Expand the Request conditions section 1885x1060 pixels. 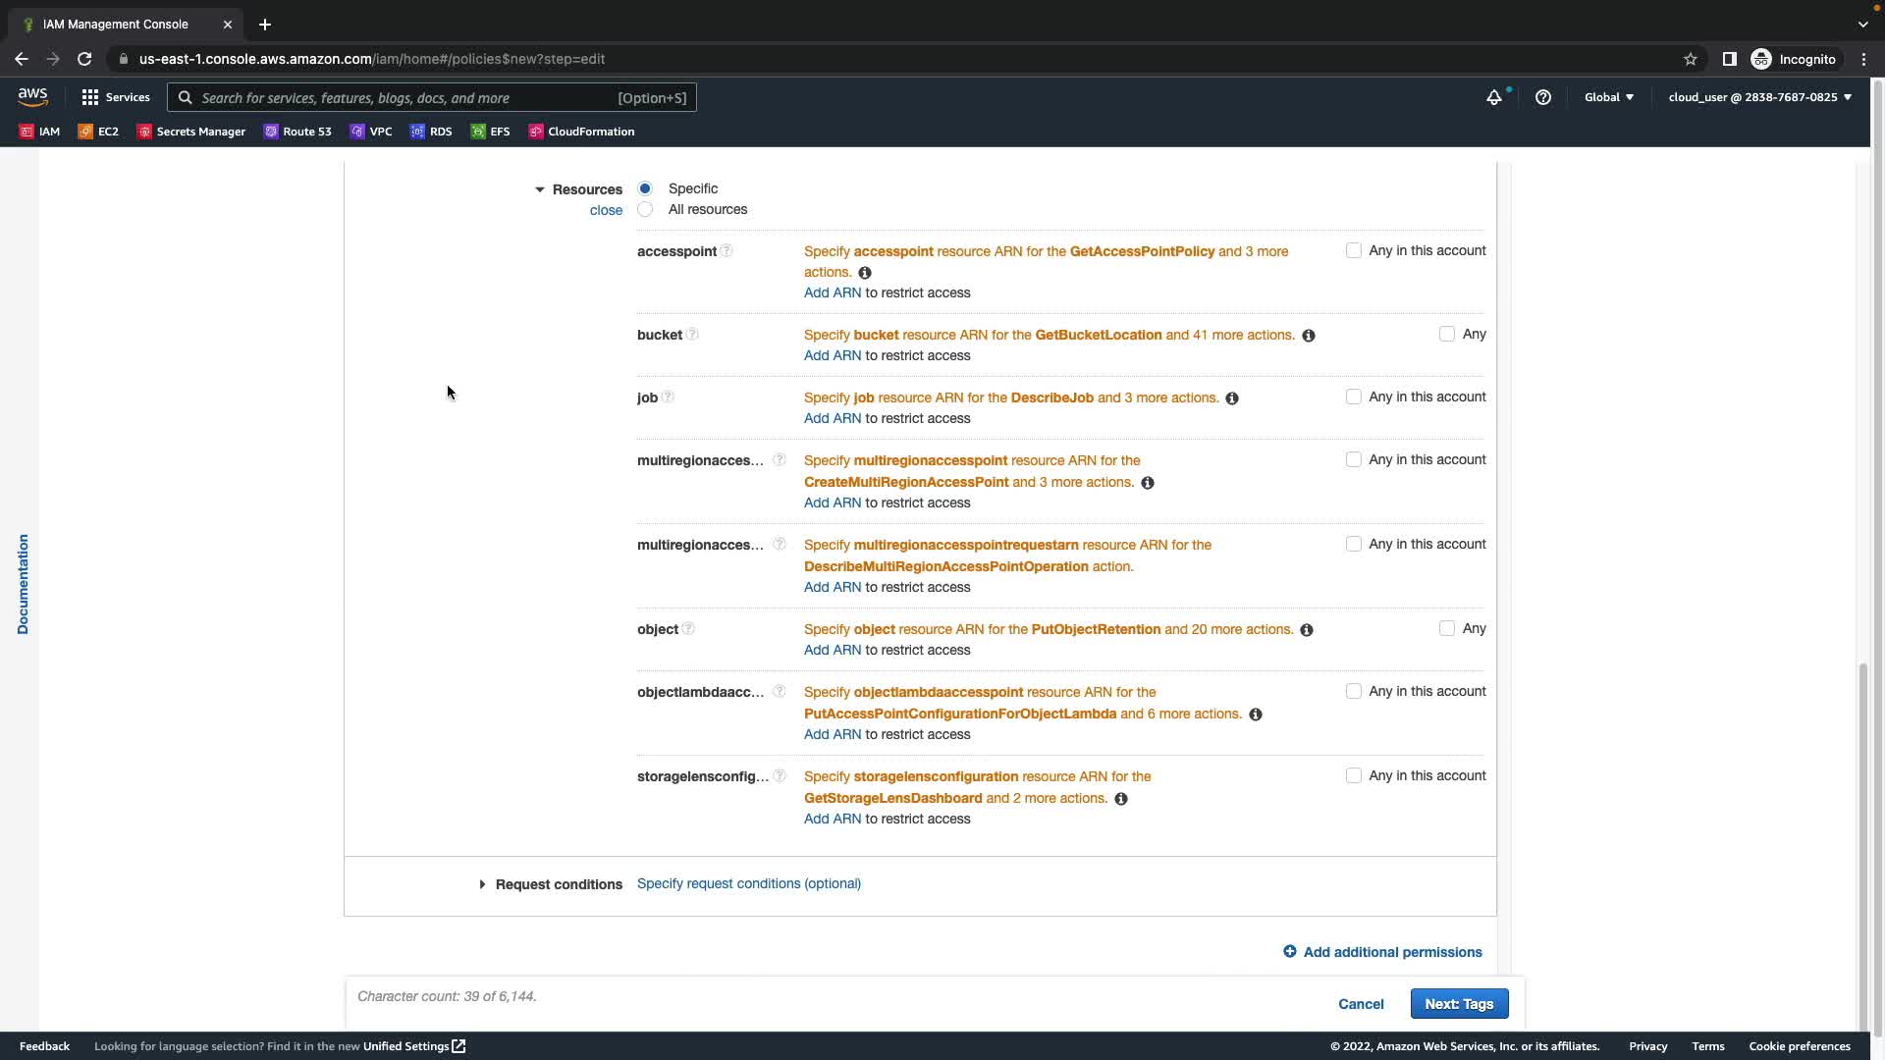pos(482,884)
